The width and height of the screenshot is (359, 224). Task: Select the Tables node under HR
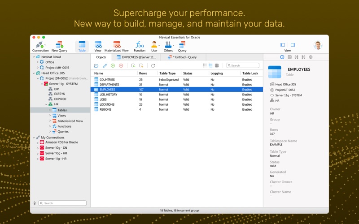pos(61,110)
